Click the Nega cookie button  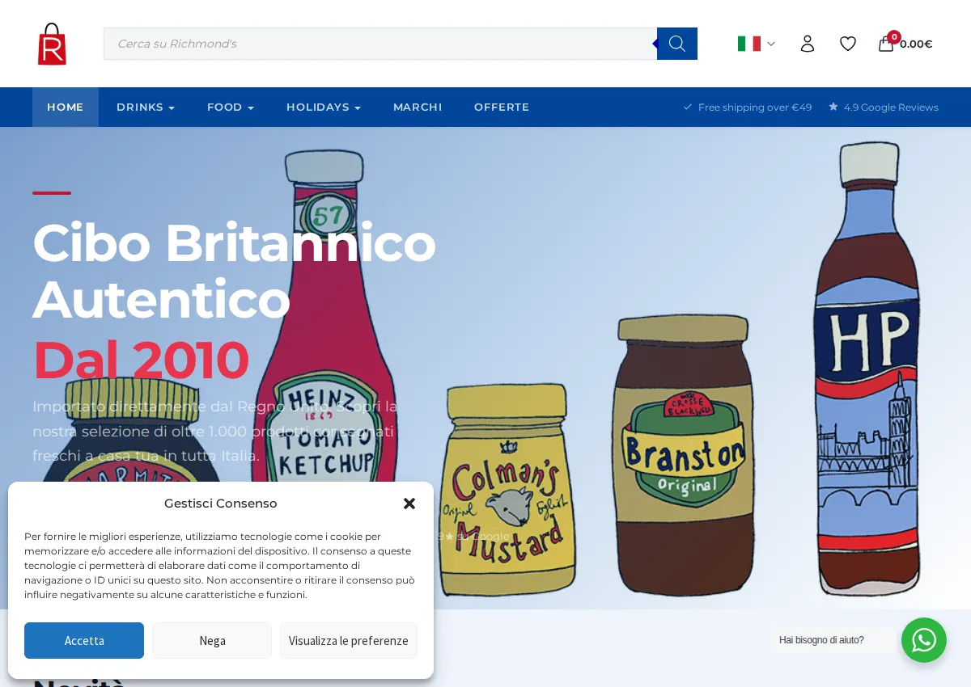(212, 641)
